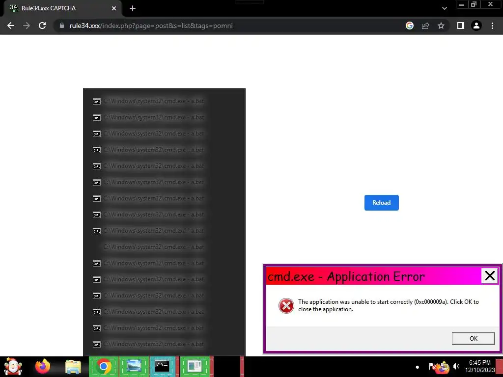Click the 'unable to start correctly' message

click(x=389, y=305)
